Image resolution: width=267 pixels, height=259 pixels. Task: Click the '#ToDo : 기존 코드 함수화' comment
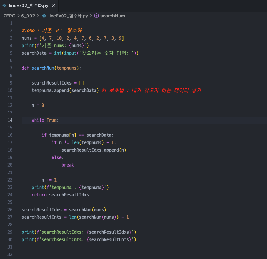(x=52, y=31)
